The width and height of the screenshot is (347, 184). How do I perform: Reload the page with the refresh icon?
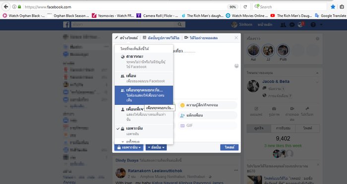click(x=245, y=7)
